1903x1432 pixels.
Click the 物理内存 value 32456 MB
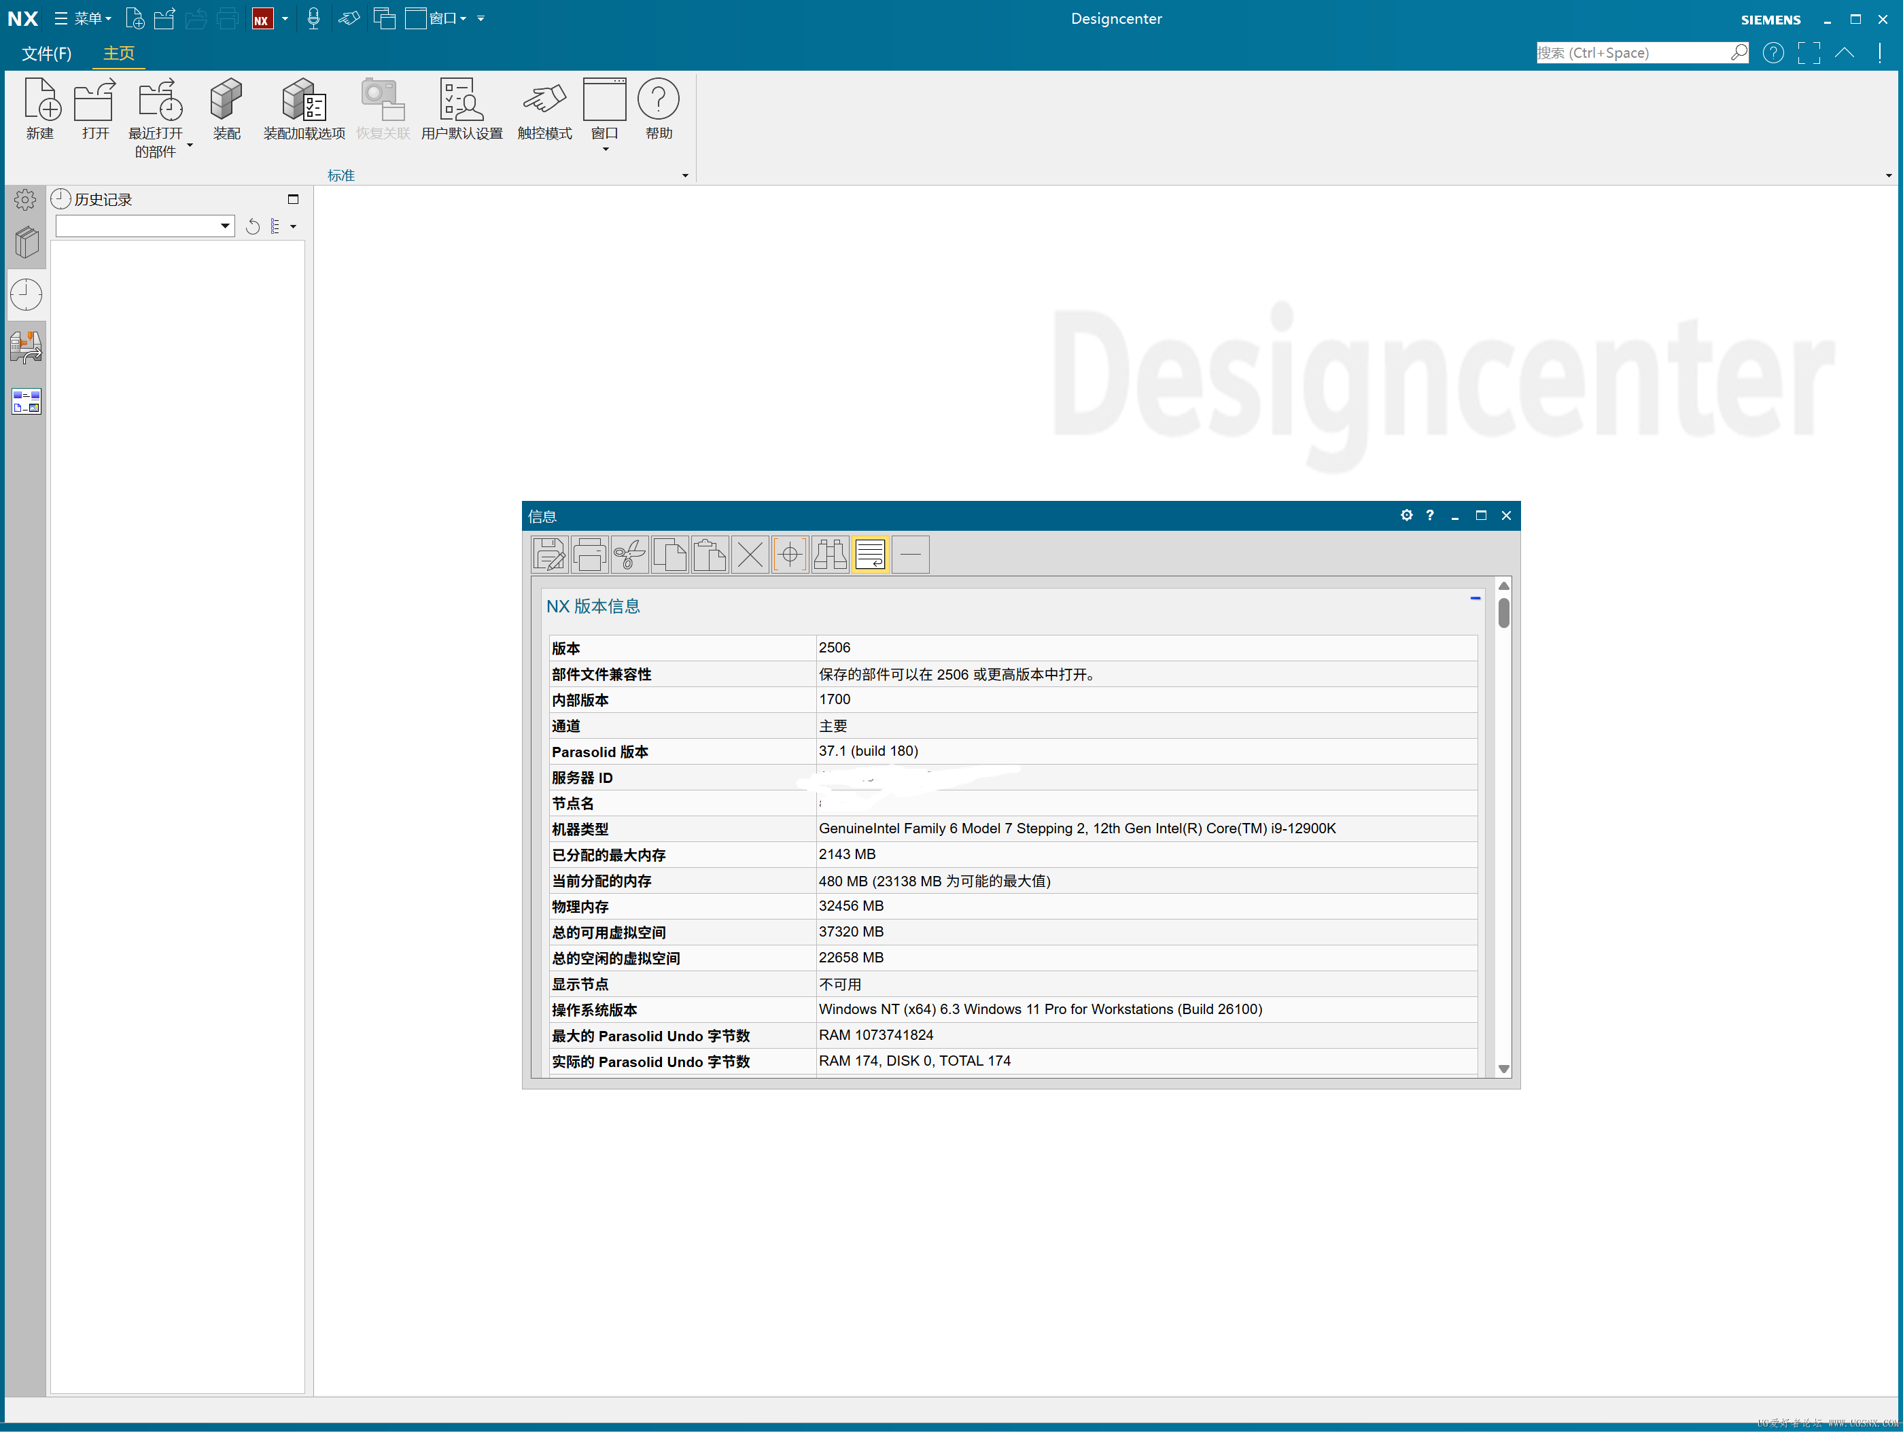851,906
